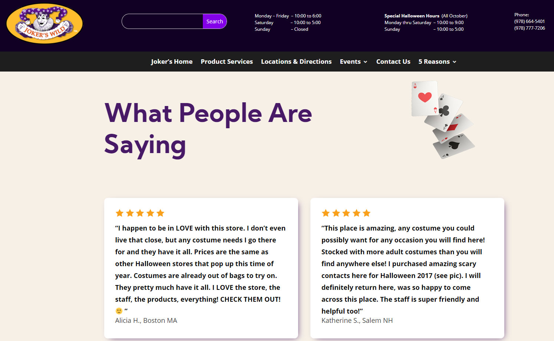
Task: Click the star rating on Katherine's review
Action: click(346, 213)
